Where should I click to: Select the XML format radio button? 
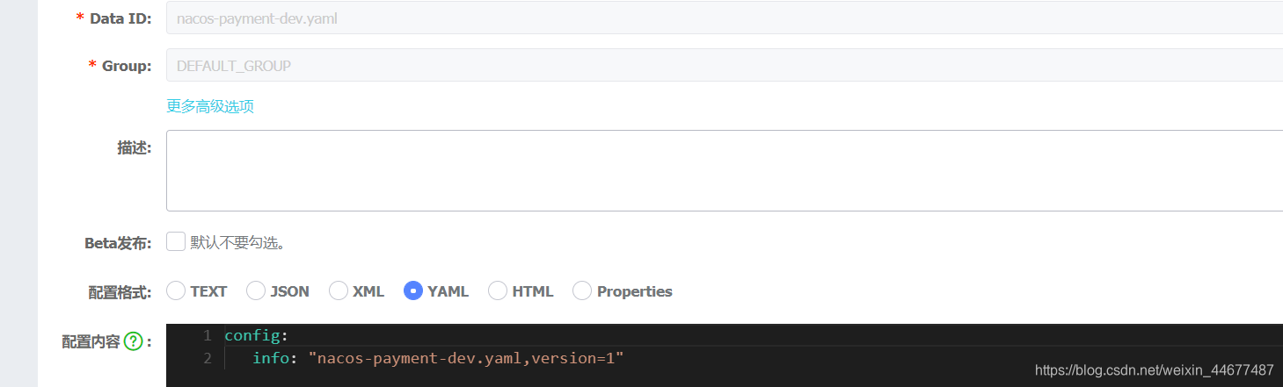click(339, 290)
